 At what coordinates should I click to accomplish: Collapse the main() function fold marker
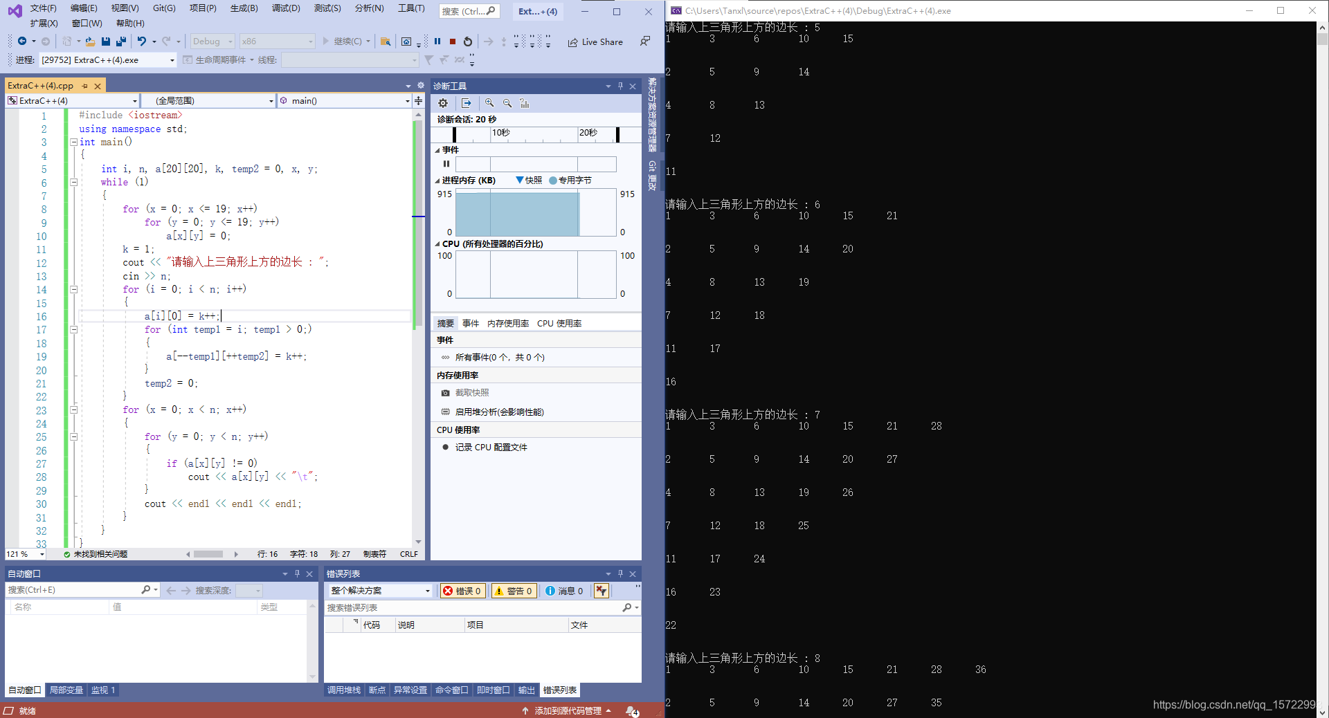coord(73,142)
